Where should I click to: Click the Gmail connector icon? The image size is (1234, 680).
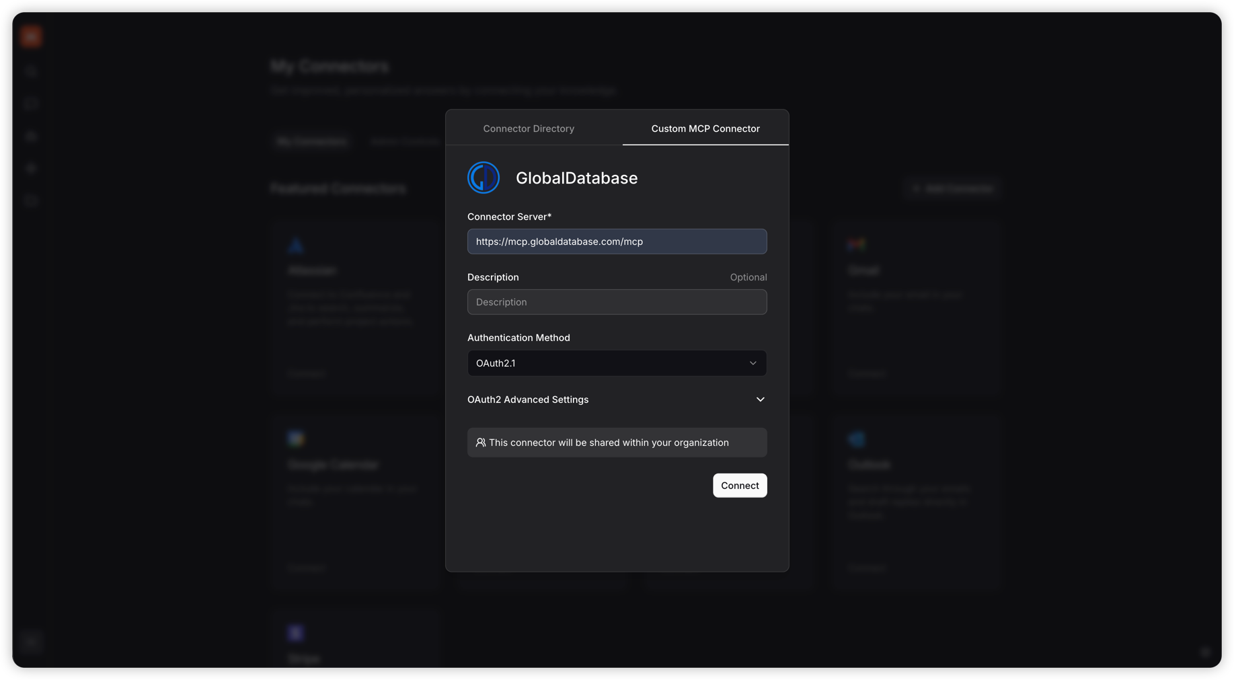click(x=857, y=244)
